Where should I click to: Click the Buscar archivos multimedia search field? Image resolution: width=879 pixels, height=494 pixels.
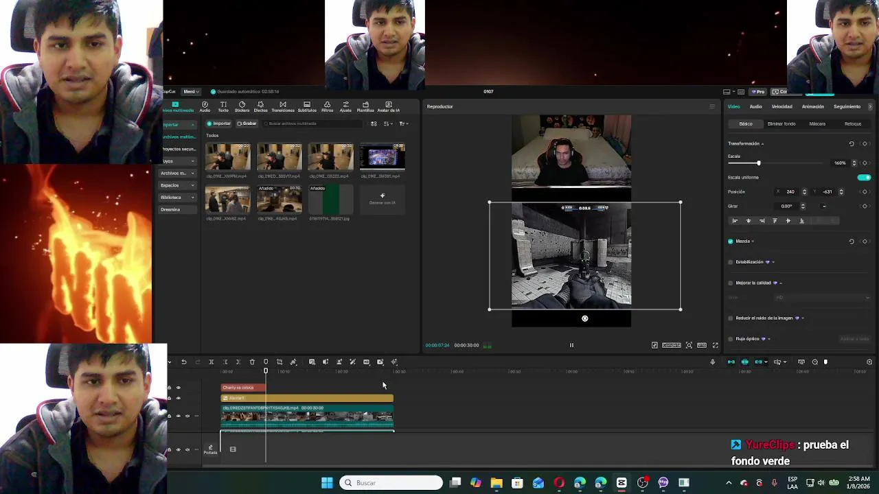[312, 123]
